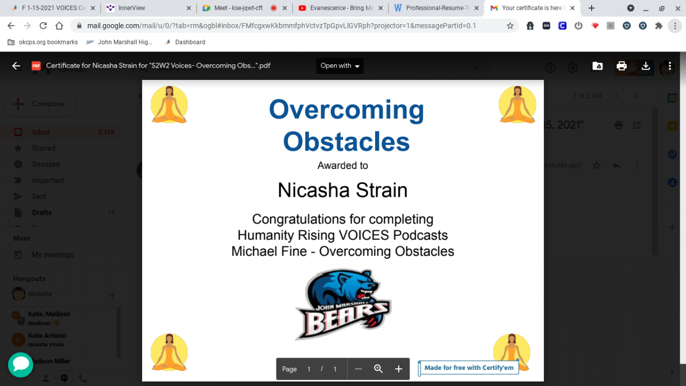
Task: Show Hangouts contacts list icon
Action: pyautogui.click(x=46, y=378)
